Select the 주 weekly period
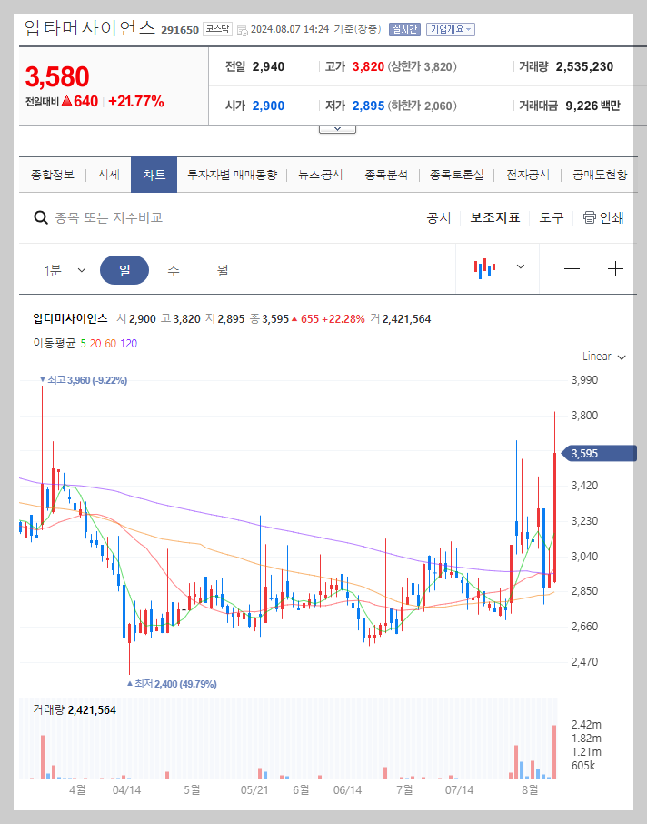Viewport: 647px width, 824px height. 174,271
